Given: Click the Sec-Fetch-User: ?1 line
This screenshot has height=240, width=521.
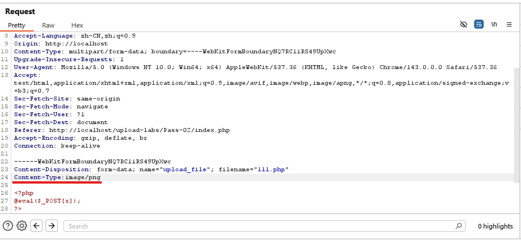Looking at the screenshot, I should (49, 115).
